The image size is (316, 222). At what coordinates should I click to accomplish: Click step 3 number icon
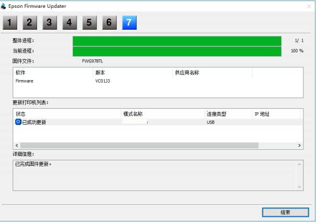pyautogui.click(x=49, y=22)
